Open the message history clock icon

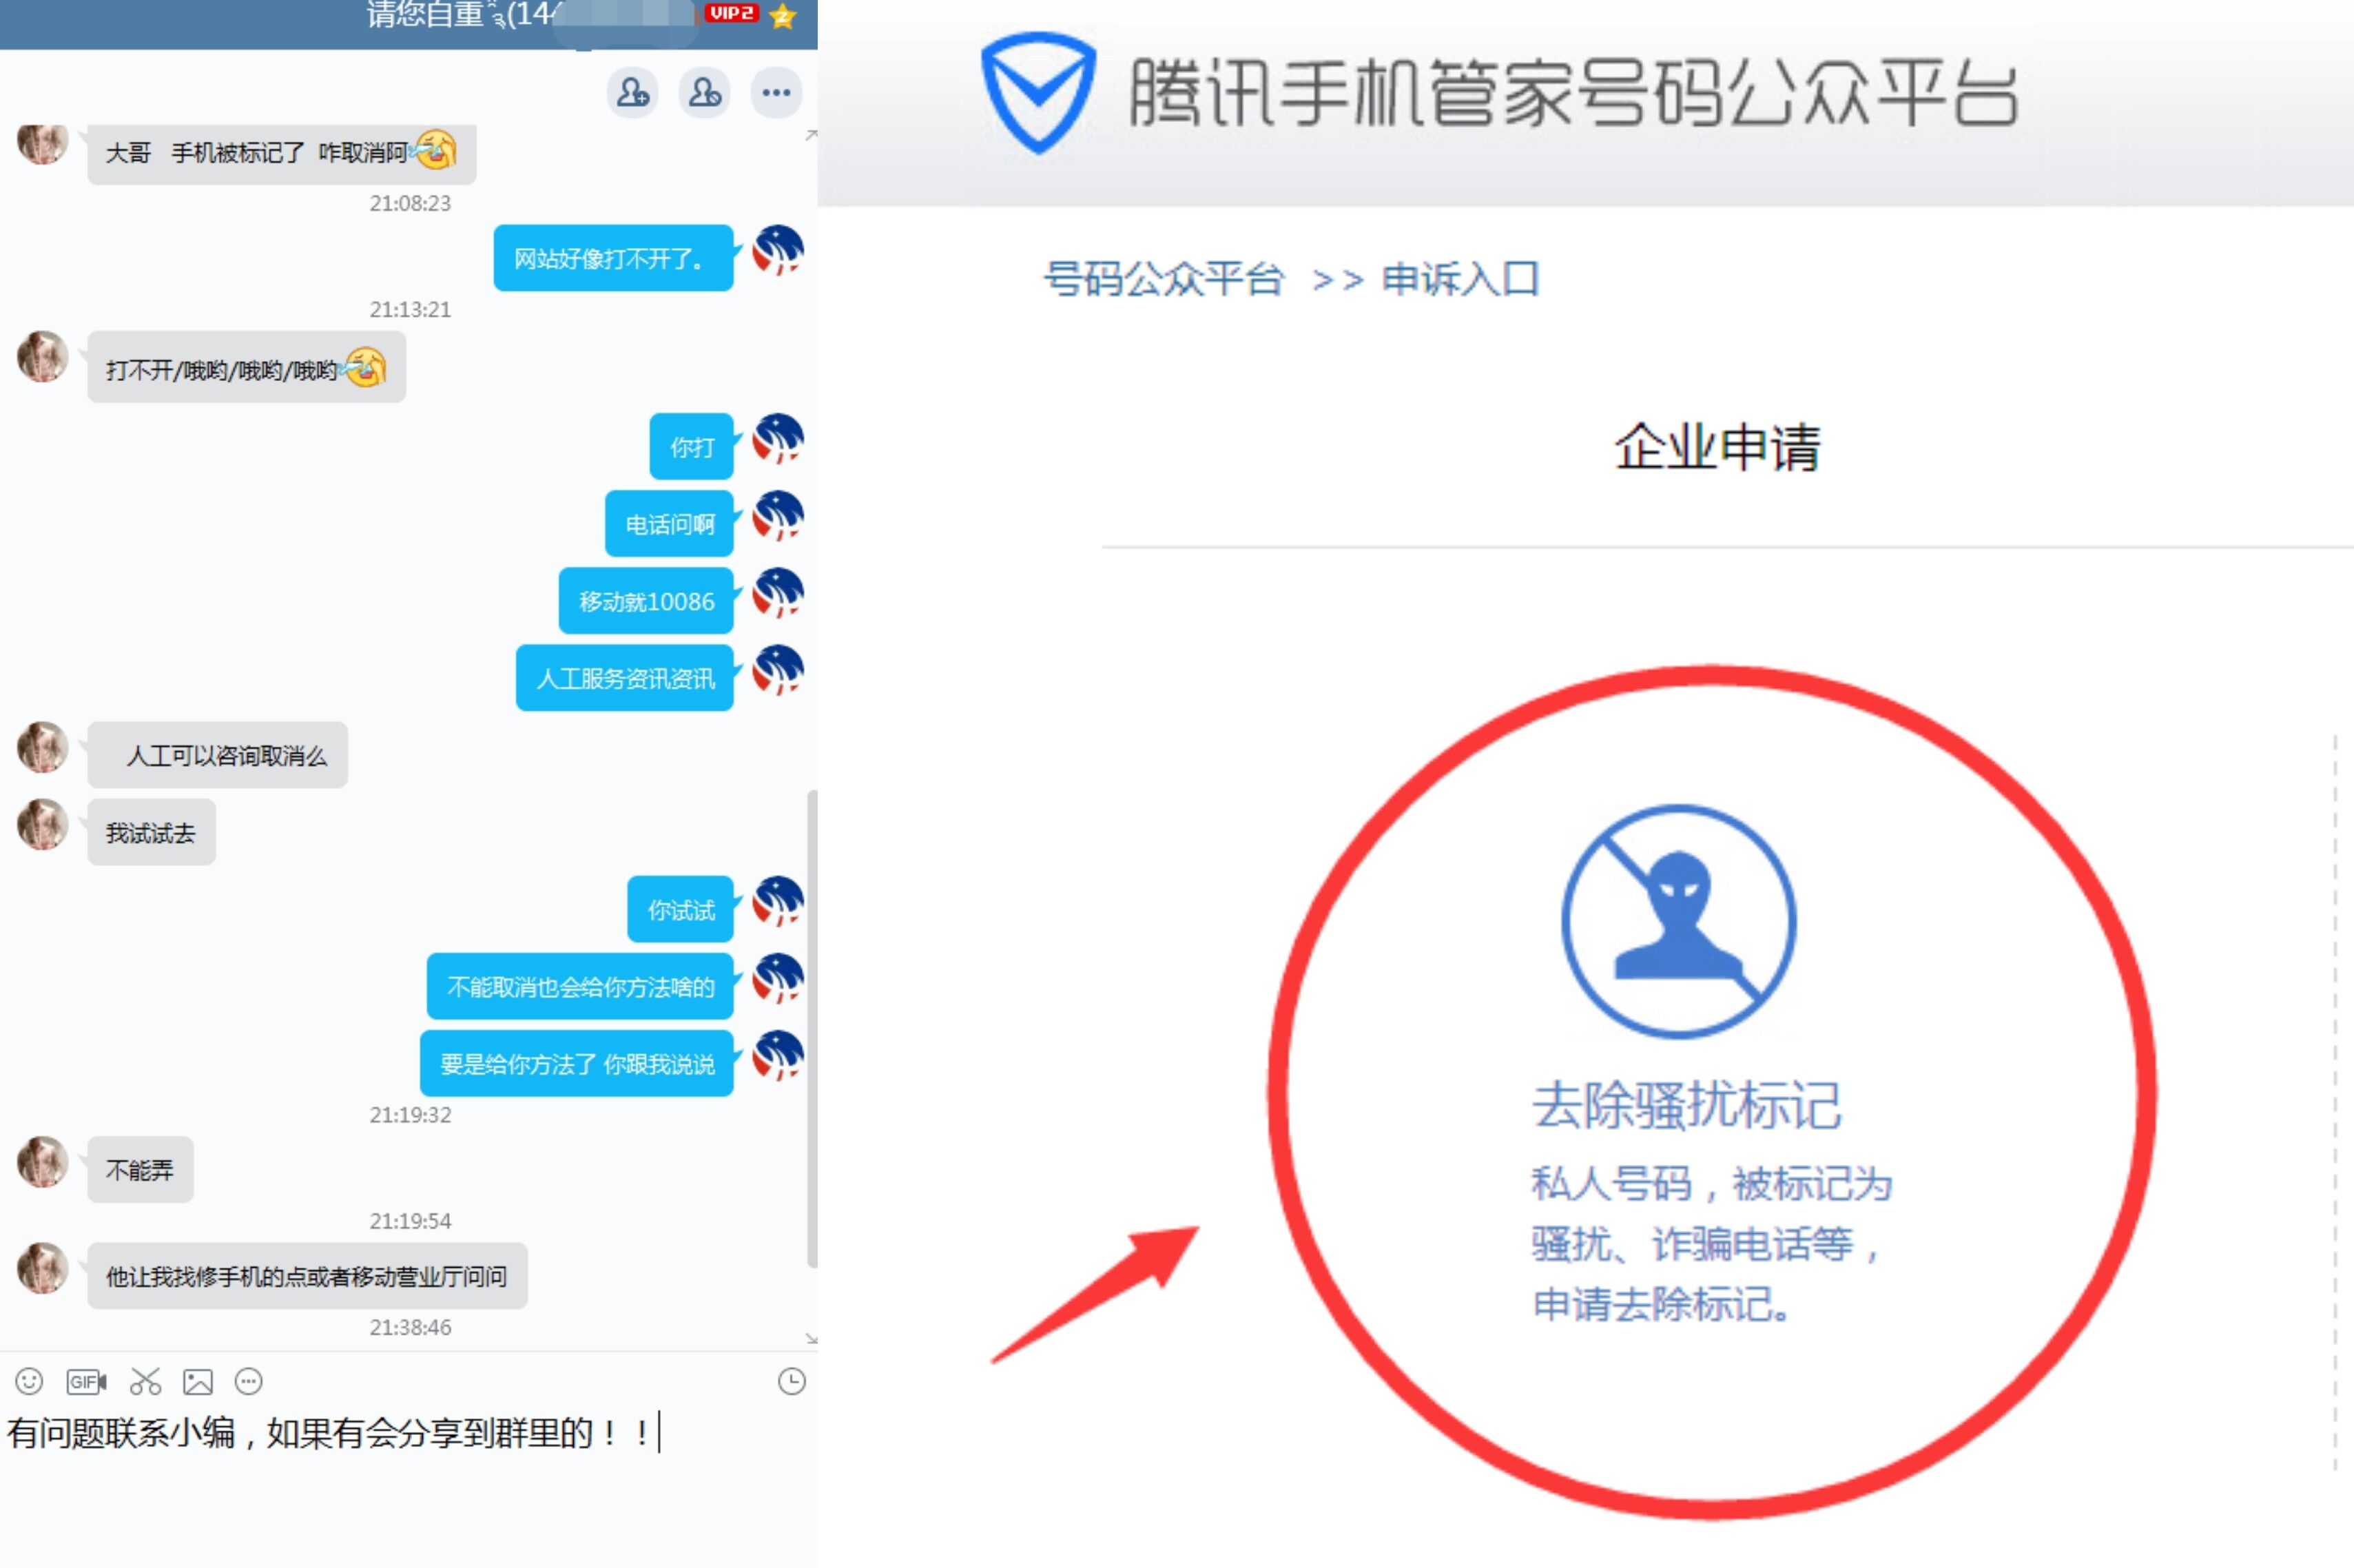pyautogui.click(x=791, y=1381)
